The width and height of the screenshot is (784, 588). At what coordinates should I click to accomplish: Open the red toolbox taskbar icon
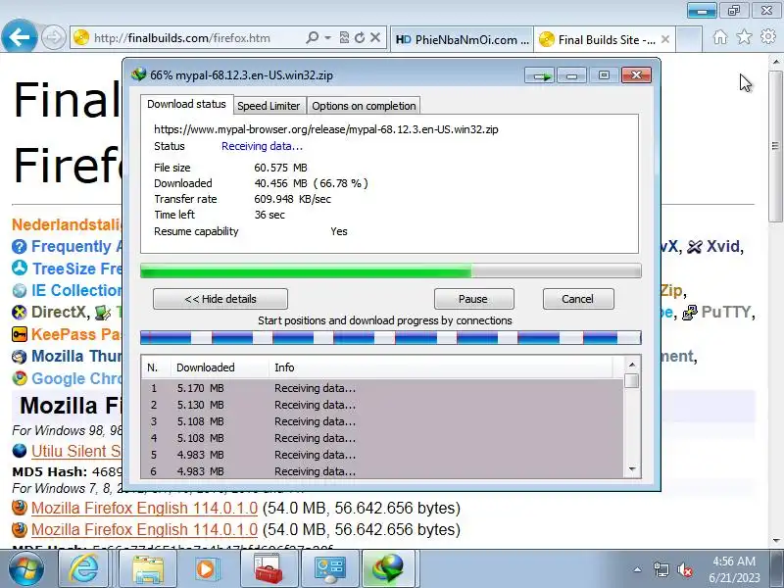tap(269, 569)
